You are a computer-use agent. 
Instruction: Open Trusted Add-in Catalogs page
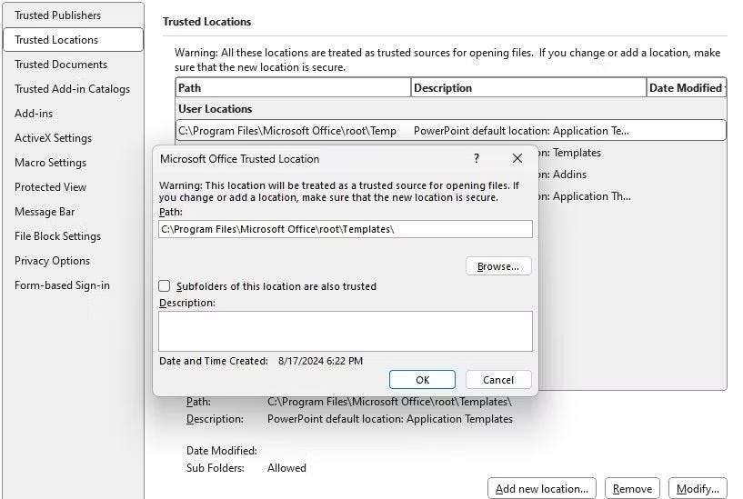[x=72, y=89]
